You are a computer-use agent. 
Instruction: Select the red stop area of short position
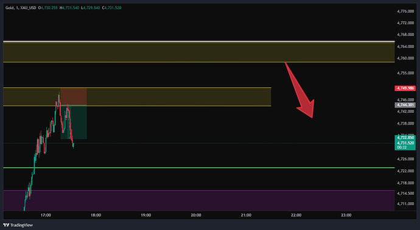pyautogui.click(x=74, y=96)
